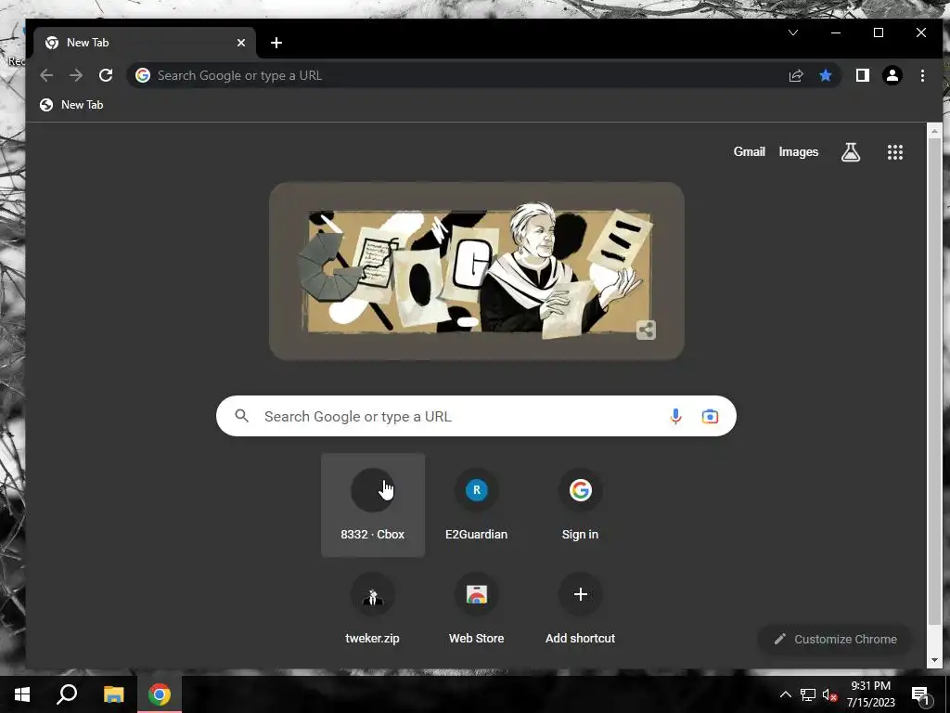Click Customize Chrome button
950x713 pixels.
tap(835, 639)
